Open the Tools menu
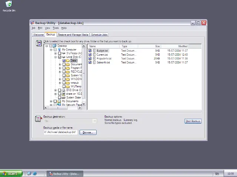Screen dimensions: 237x177 (x=56, y=28)
